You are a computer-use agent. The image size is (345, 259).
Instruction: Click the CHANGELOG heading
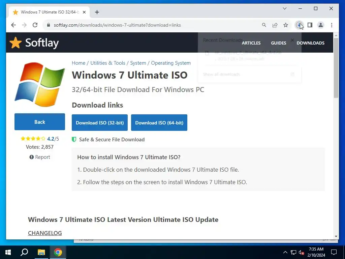coord(45,233)
